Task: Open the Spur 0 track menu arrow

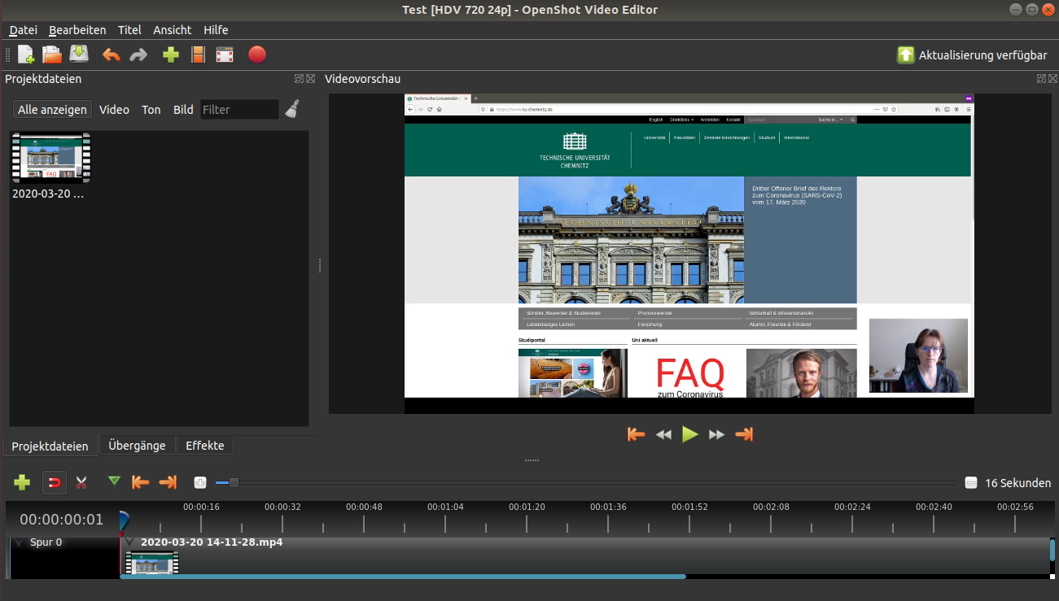Action: click(20, 542)
